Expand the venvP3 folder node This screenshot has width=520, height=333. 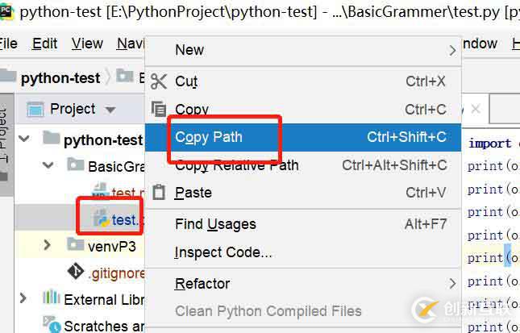[x=48, y=244]
